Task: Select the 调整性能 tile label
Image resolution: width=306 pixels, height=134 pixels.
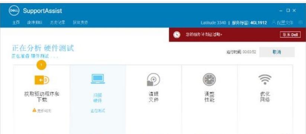Action: (209, 97)
